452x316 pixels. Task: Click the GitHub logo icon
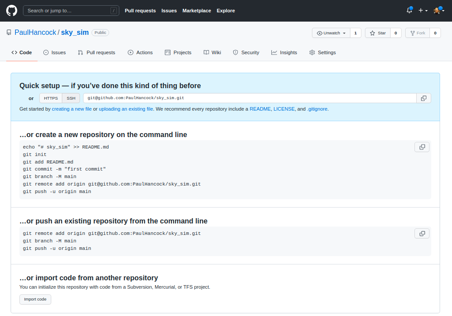click(11, 11)
